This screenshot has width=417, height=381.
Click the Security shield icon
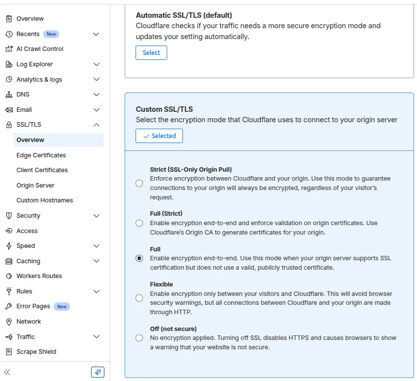(8, 215)
